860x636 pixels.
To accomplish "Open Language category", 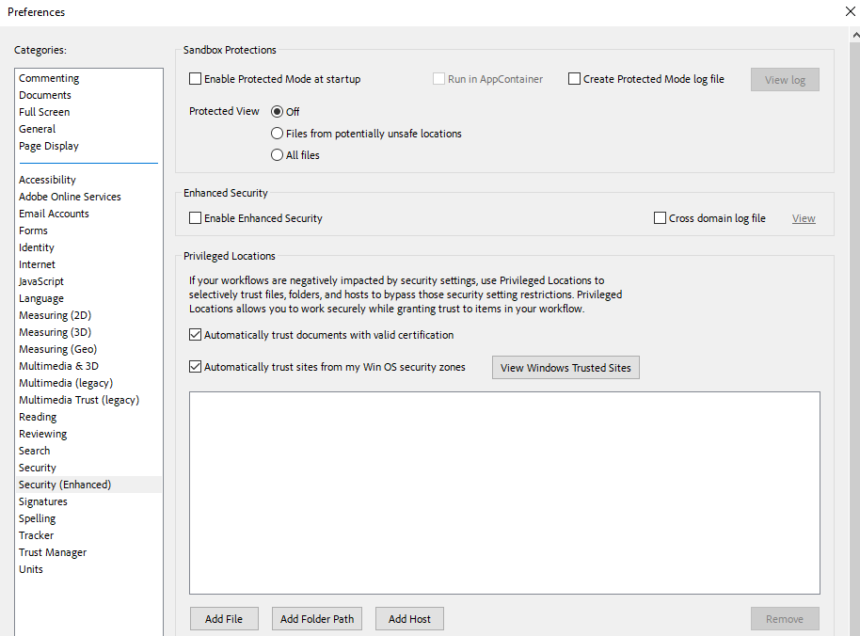I will pyautogui.click(x=88, y=298).
